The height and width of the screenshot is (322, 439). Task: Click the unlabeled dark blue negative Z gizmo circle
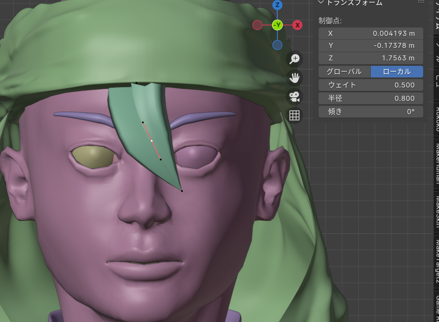tap(277, 45)
